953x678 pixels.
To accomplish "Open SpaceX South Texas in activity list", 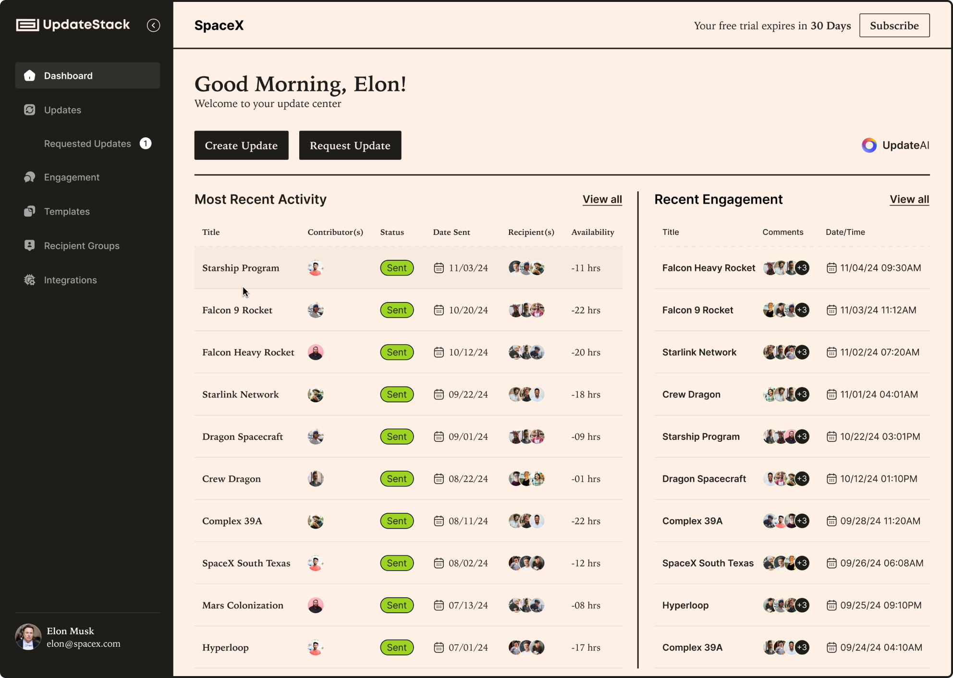I will coord(408,563).
